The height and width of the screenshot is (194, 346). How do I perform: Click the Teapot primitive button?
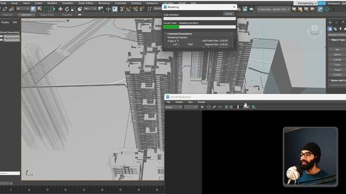(x=337, y=70)
